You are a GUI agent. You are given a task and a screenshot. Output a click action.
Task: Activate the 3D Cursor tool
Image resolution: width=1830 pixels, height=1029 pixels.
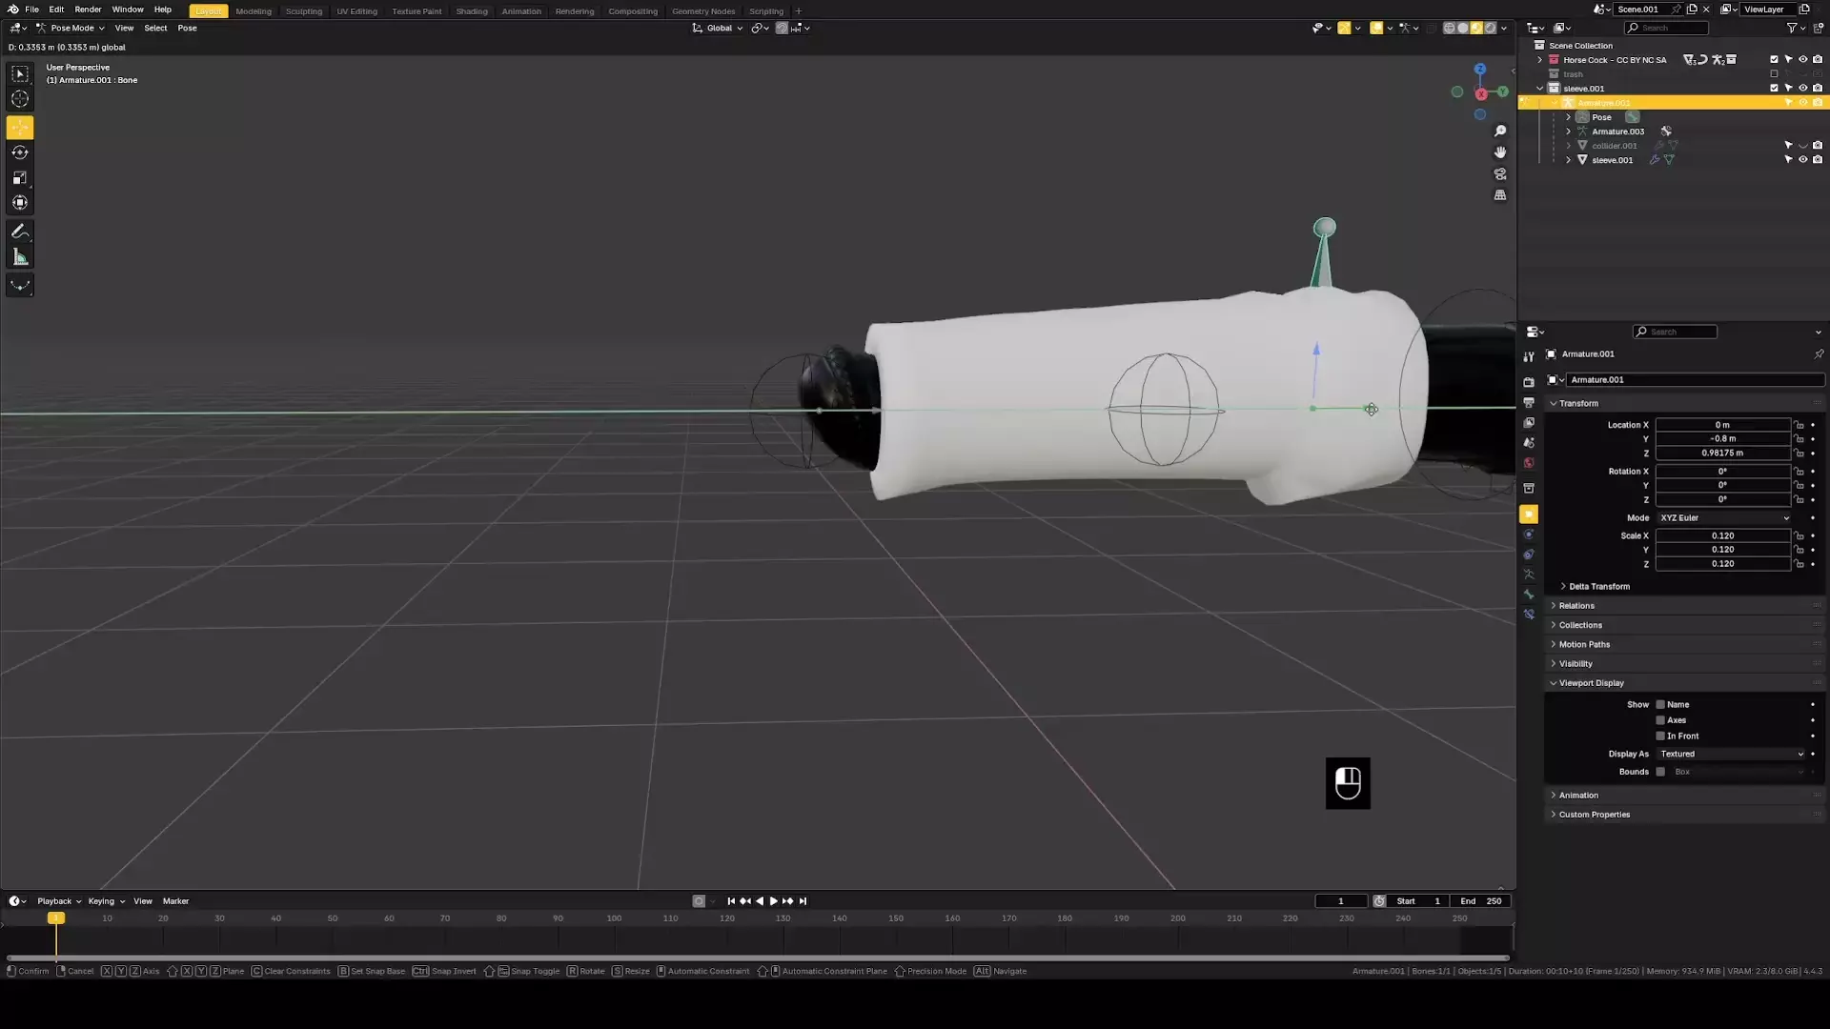tap(20, 99)
